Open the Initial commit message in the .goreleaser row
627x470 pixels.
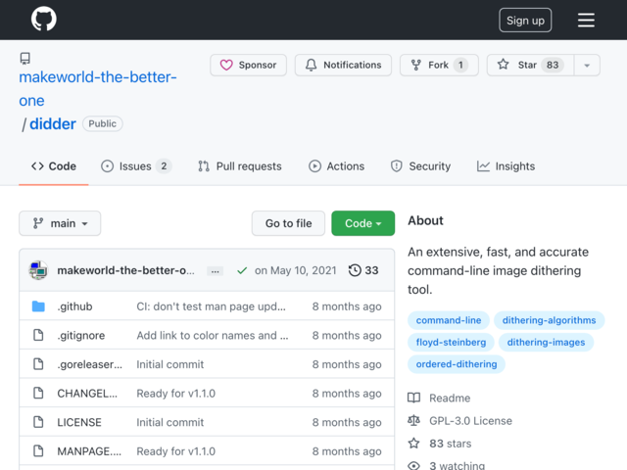(169, 364)
